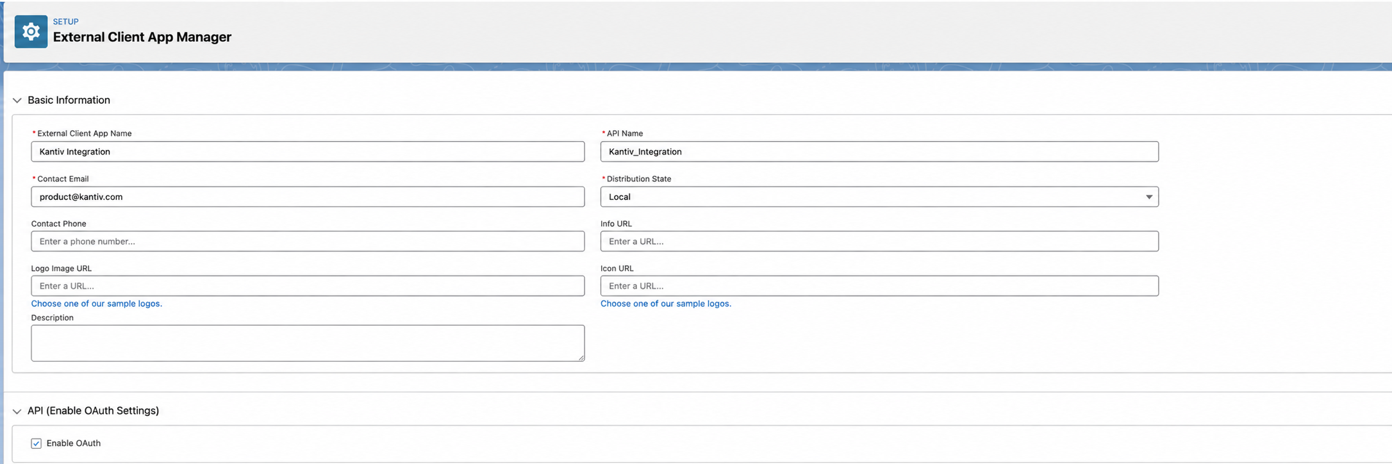The image size is (1392, 464).
Task: Open the Distribution State dropdown
Action: pos(879,197)
